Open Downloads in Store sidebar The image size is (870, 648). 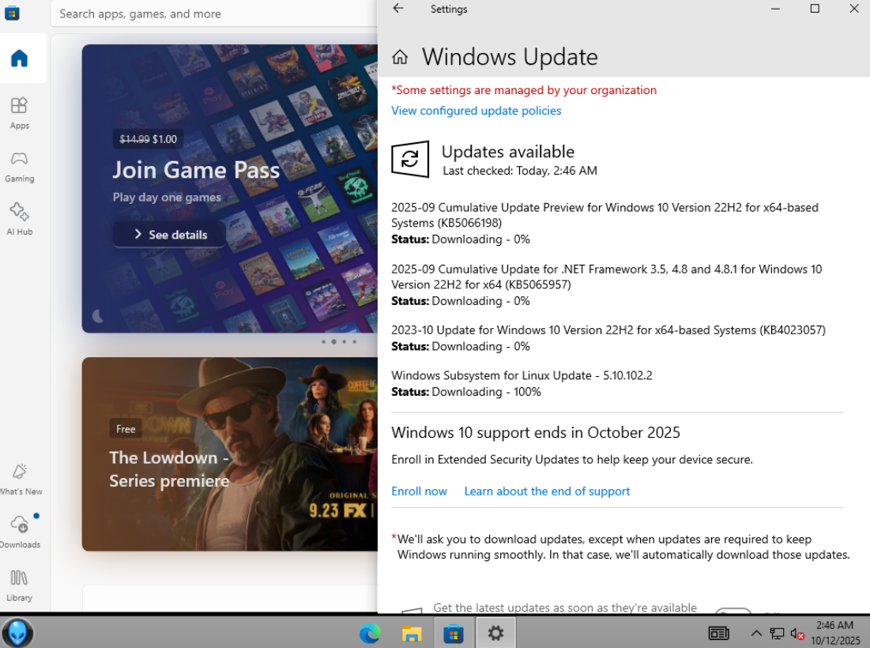click(x=20, y=532)
